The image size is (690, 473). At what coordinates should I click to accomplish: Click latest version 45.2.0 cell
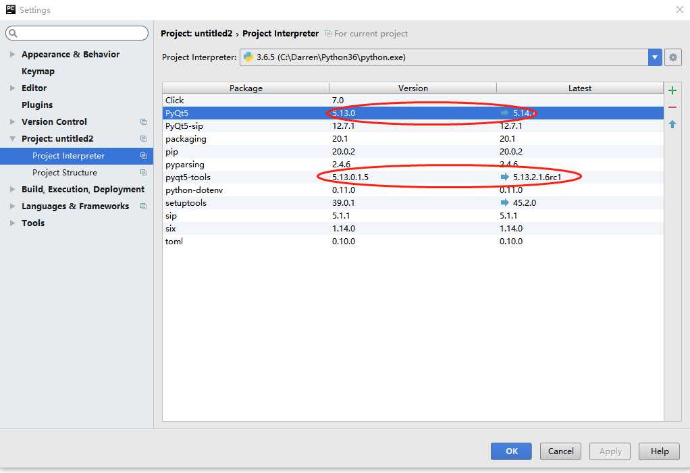(x=525, y=202)
